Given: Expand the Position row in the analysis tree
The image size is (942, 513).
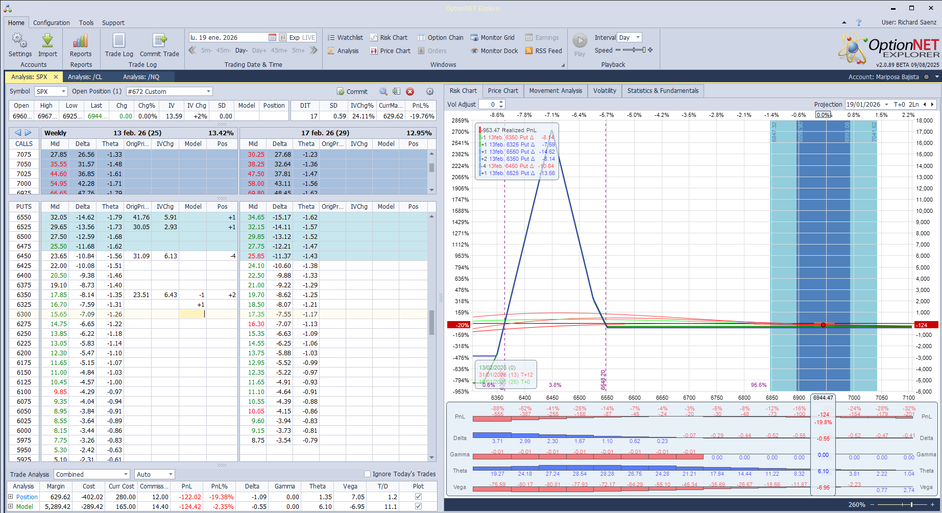Looking at the screenshot, I should click(x=11, y=497).
